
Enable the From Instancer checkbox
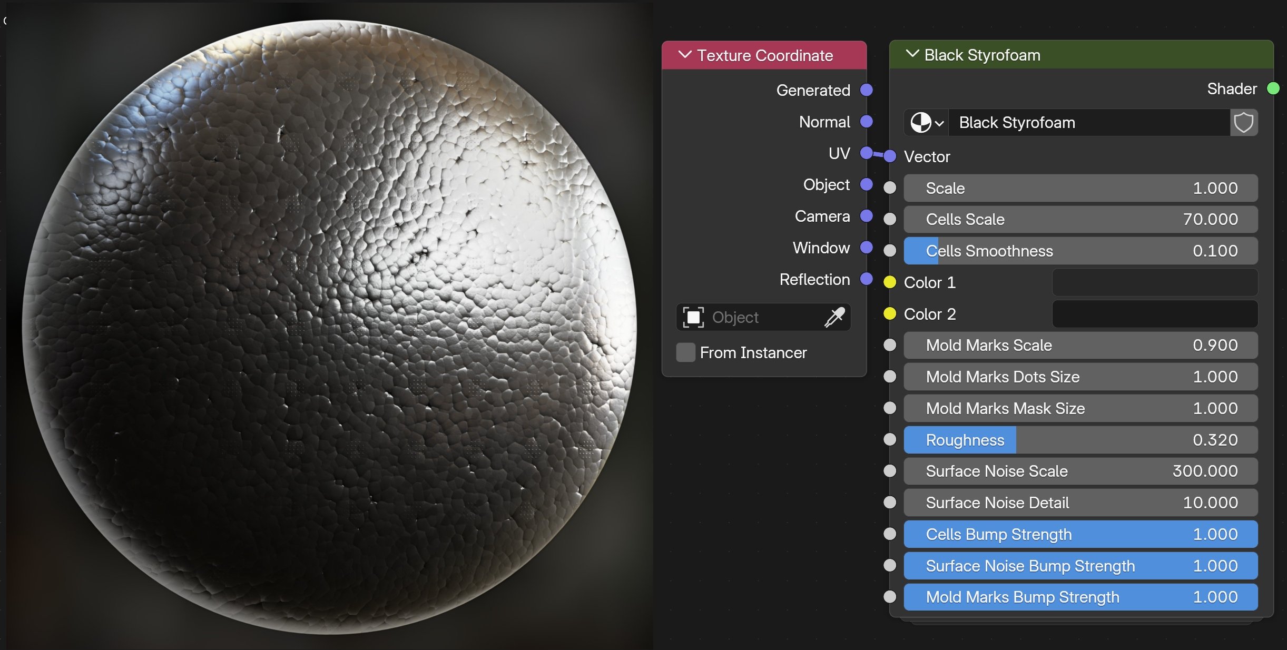pyautogui.click(x=685, y=352)
